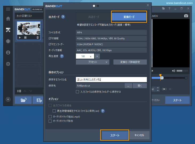Click help icon beside 再生速度
Screen dimensions: 195x144
click(62, 56)
